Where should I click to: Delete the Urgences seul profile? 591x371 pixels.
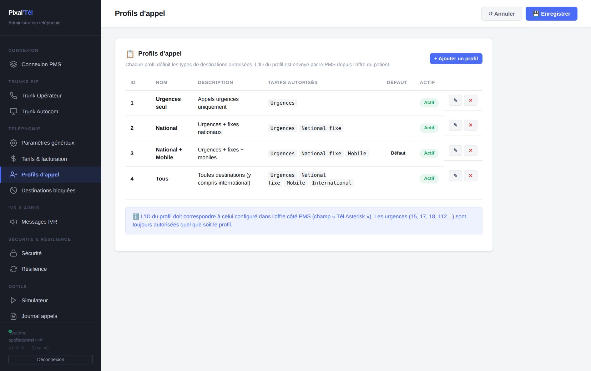click(471, 100)
